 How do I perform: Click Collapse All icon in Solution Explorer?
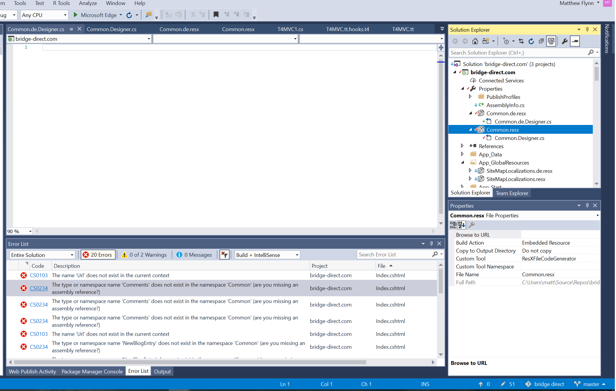point(541,41)
